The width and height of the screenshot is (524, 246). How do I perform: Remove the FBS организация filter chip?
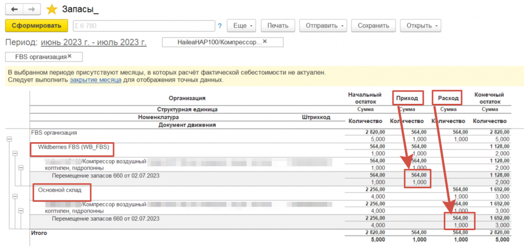tap(70, 56)
